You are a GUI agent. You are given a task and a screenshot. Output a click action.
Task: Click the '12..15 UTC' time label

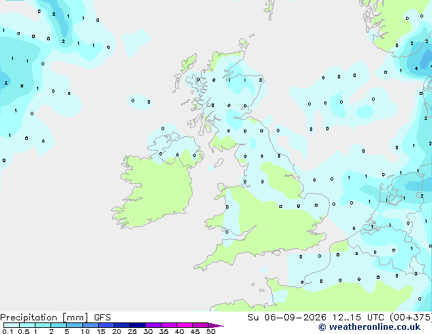[x=358, y=317]
